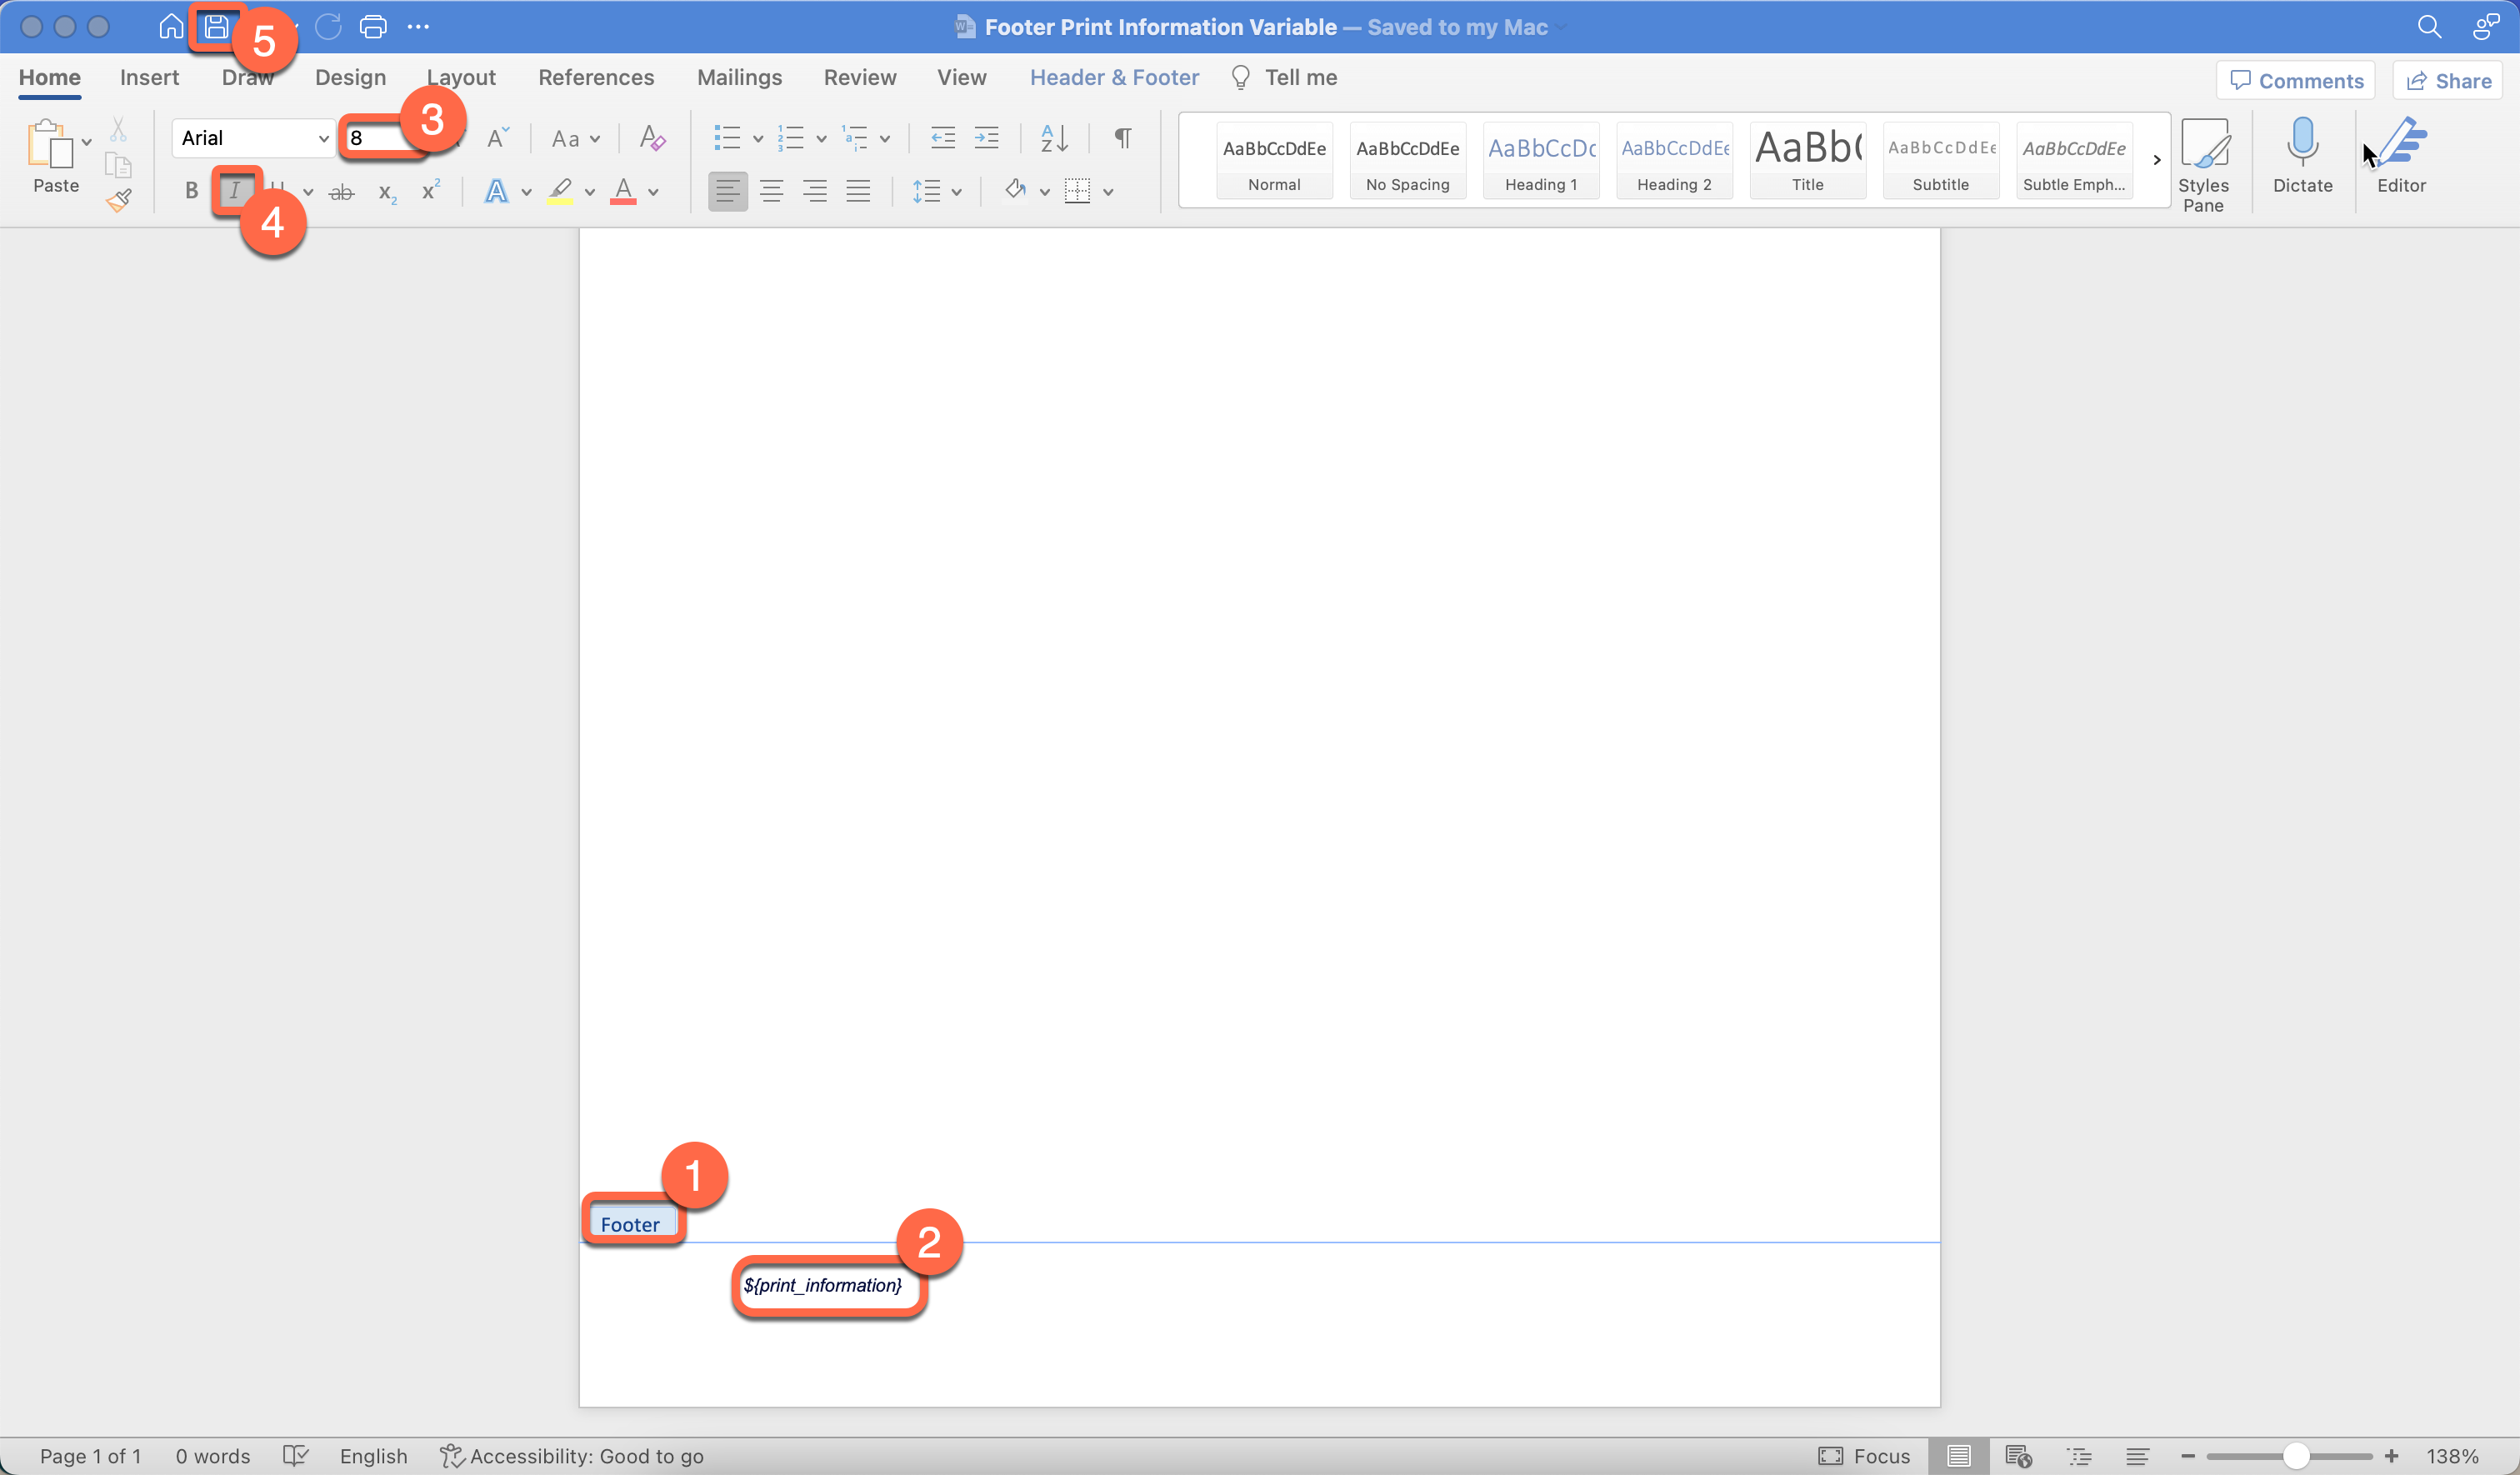Enable Align Left
2520x1475 pixels.
point(728,191)
